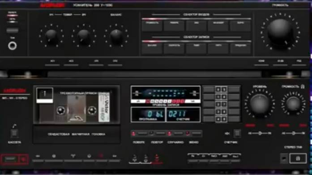Image resolution: width=312 pixels, height=175 pixels.
Task: Click the СЧЕТЧИК tape counter display showing 0211
Action: coord(183,115)
